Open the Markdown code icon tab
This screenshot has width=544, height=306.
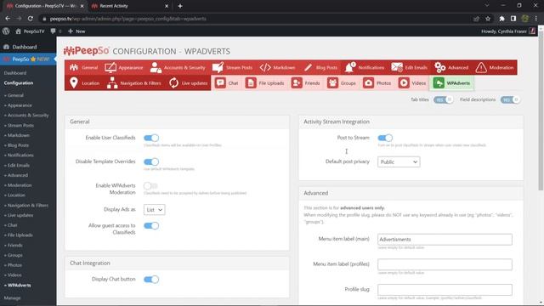[265, 67]
